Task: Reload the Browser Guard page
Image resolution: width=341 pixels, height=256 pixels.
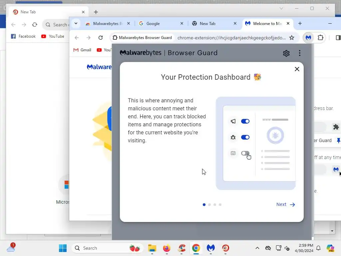Action: [x=101, y=38]
